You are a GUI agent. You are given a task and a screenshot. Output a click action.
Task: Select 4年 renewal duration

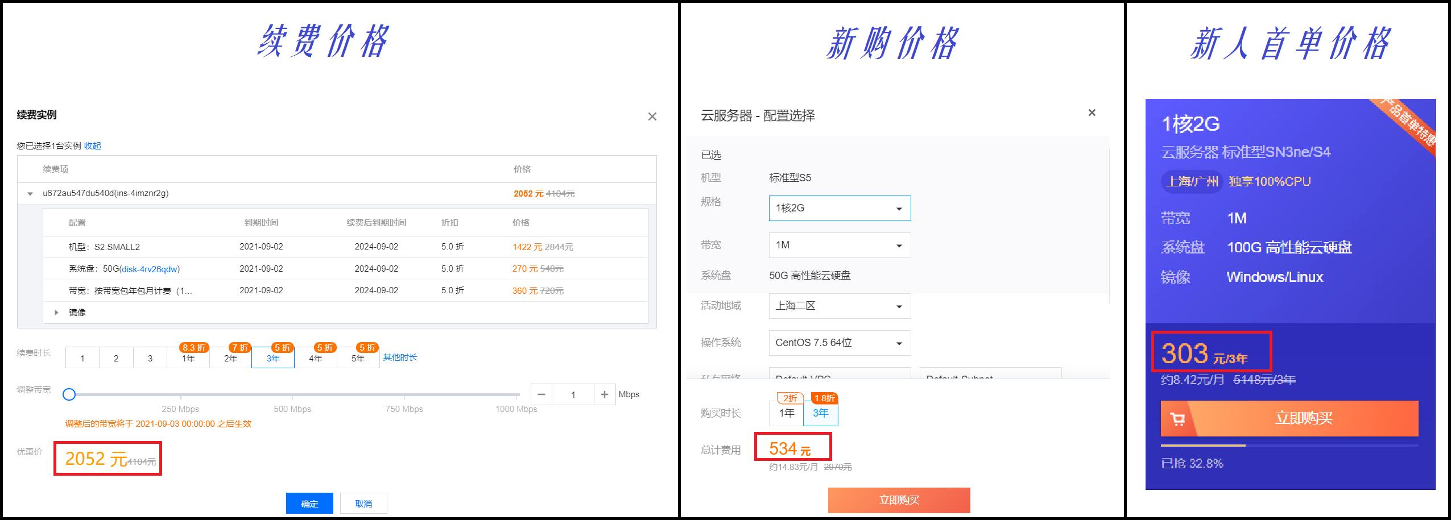coord(316,358)
